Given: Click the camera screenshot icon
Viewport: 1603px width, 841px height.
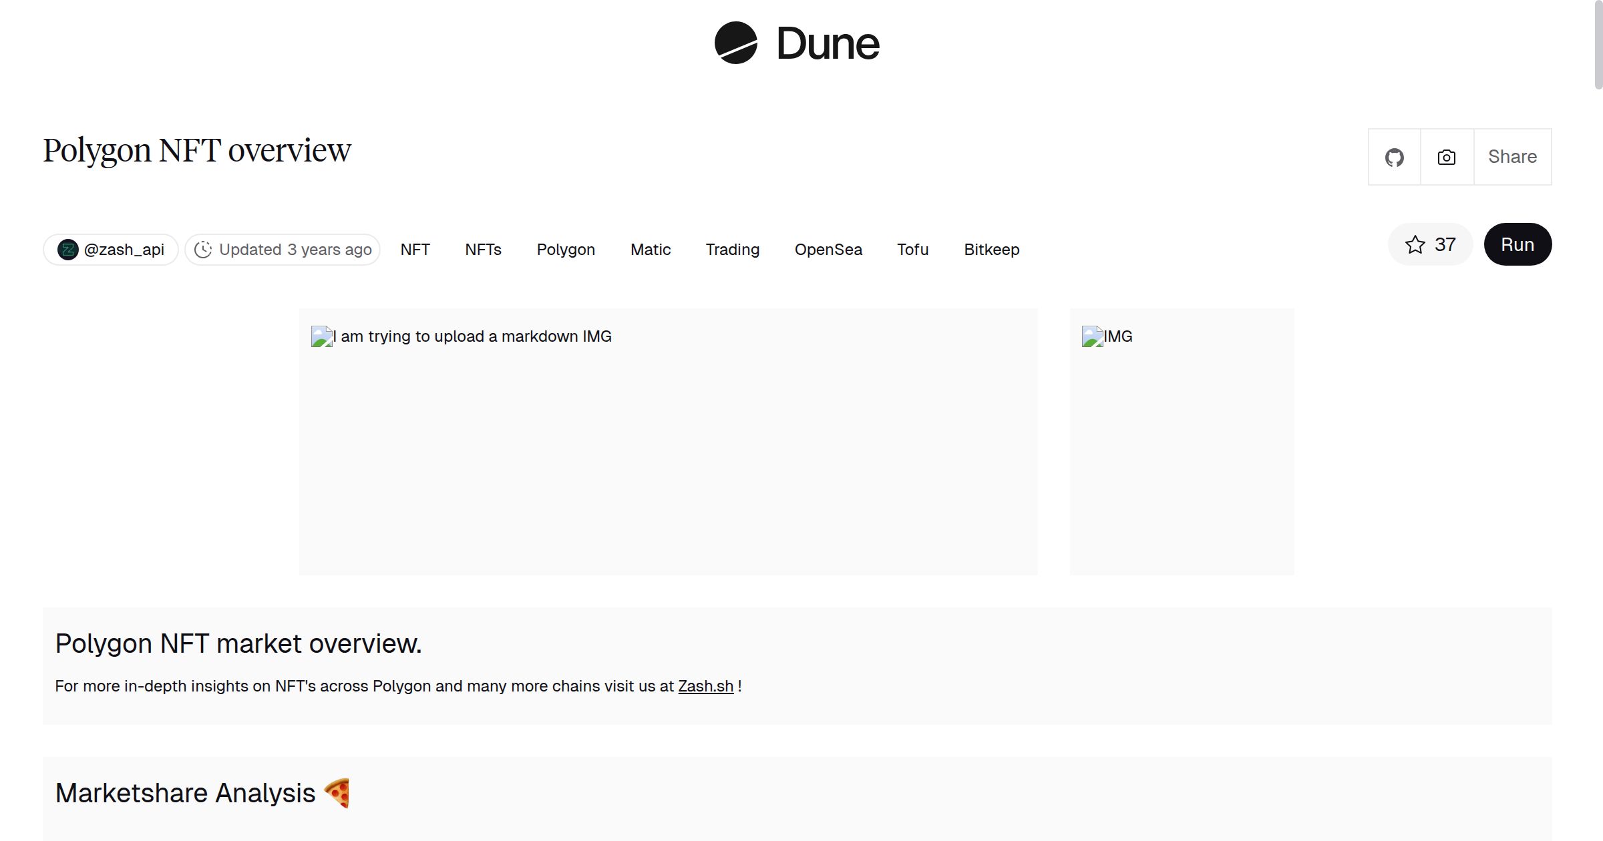Looking at the screenshot, I should (x=1447, y=158).
